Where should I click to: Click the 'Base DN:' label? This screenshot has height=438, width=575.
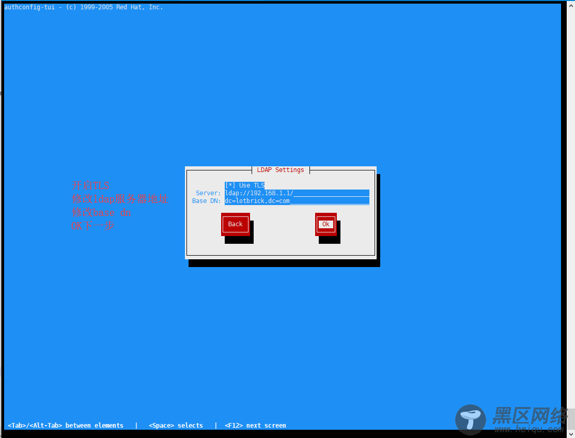[207, 201]
